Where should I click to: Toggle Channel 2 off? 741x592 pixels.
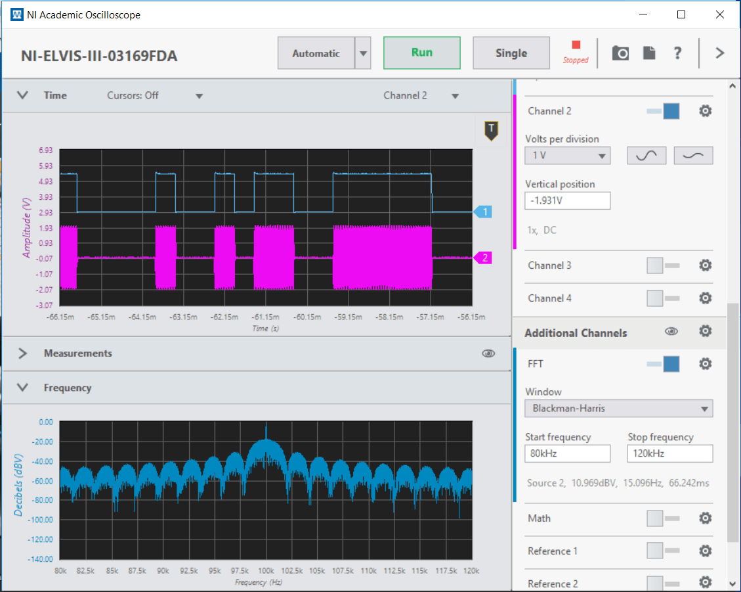tap(664, 111)
